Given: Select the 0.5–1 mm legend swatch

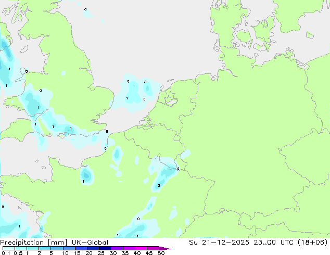Looking at the screenshot, I should click(x=21, y=248).
